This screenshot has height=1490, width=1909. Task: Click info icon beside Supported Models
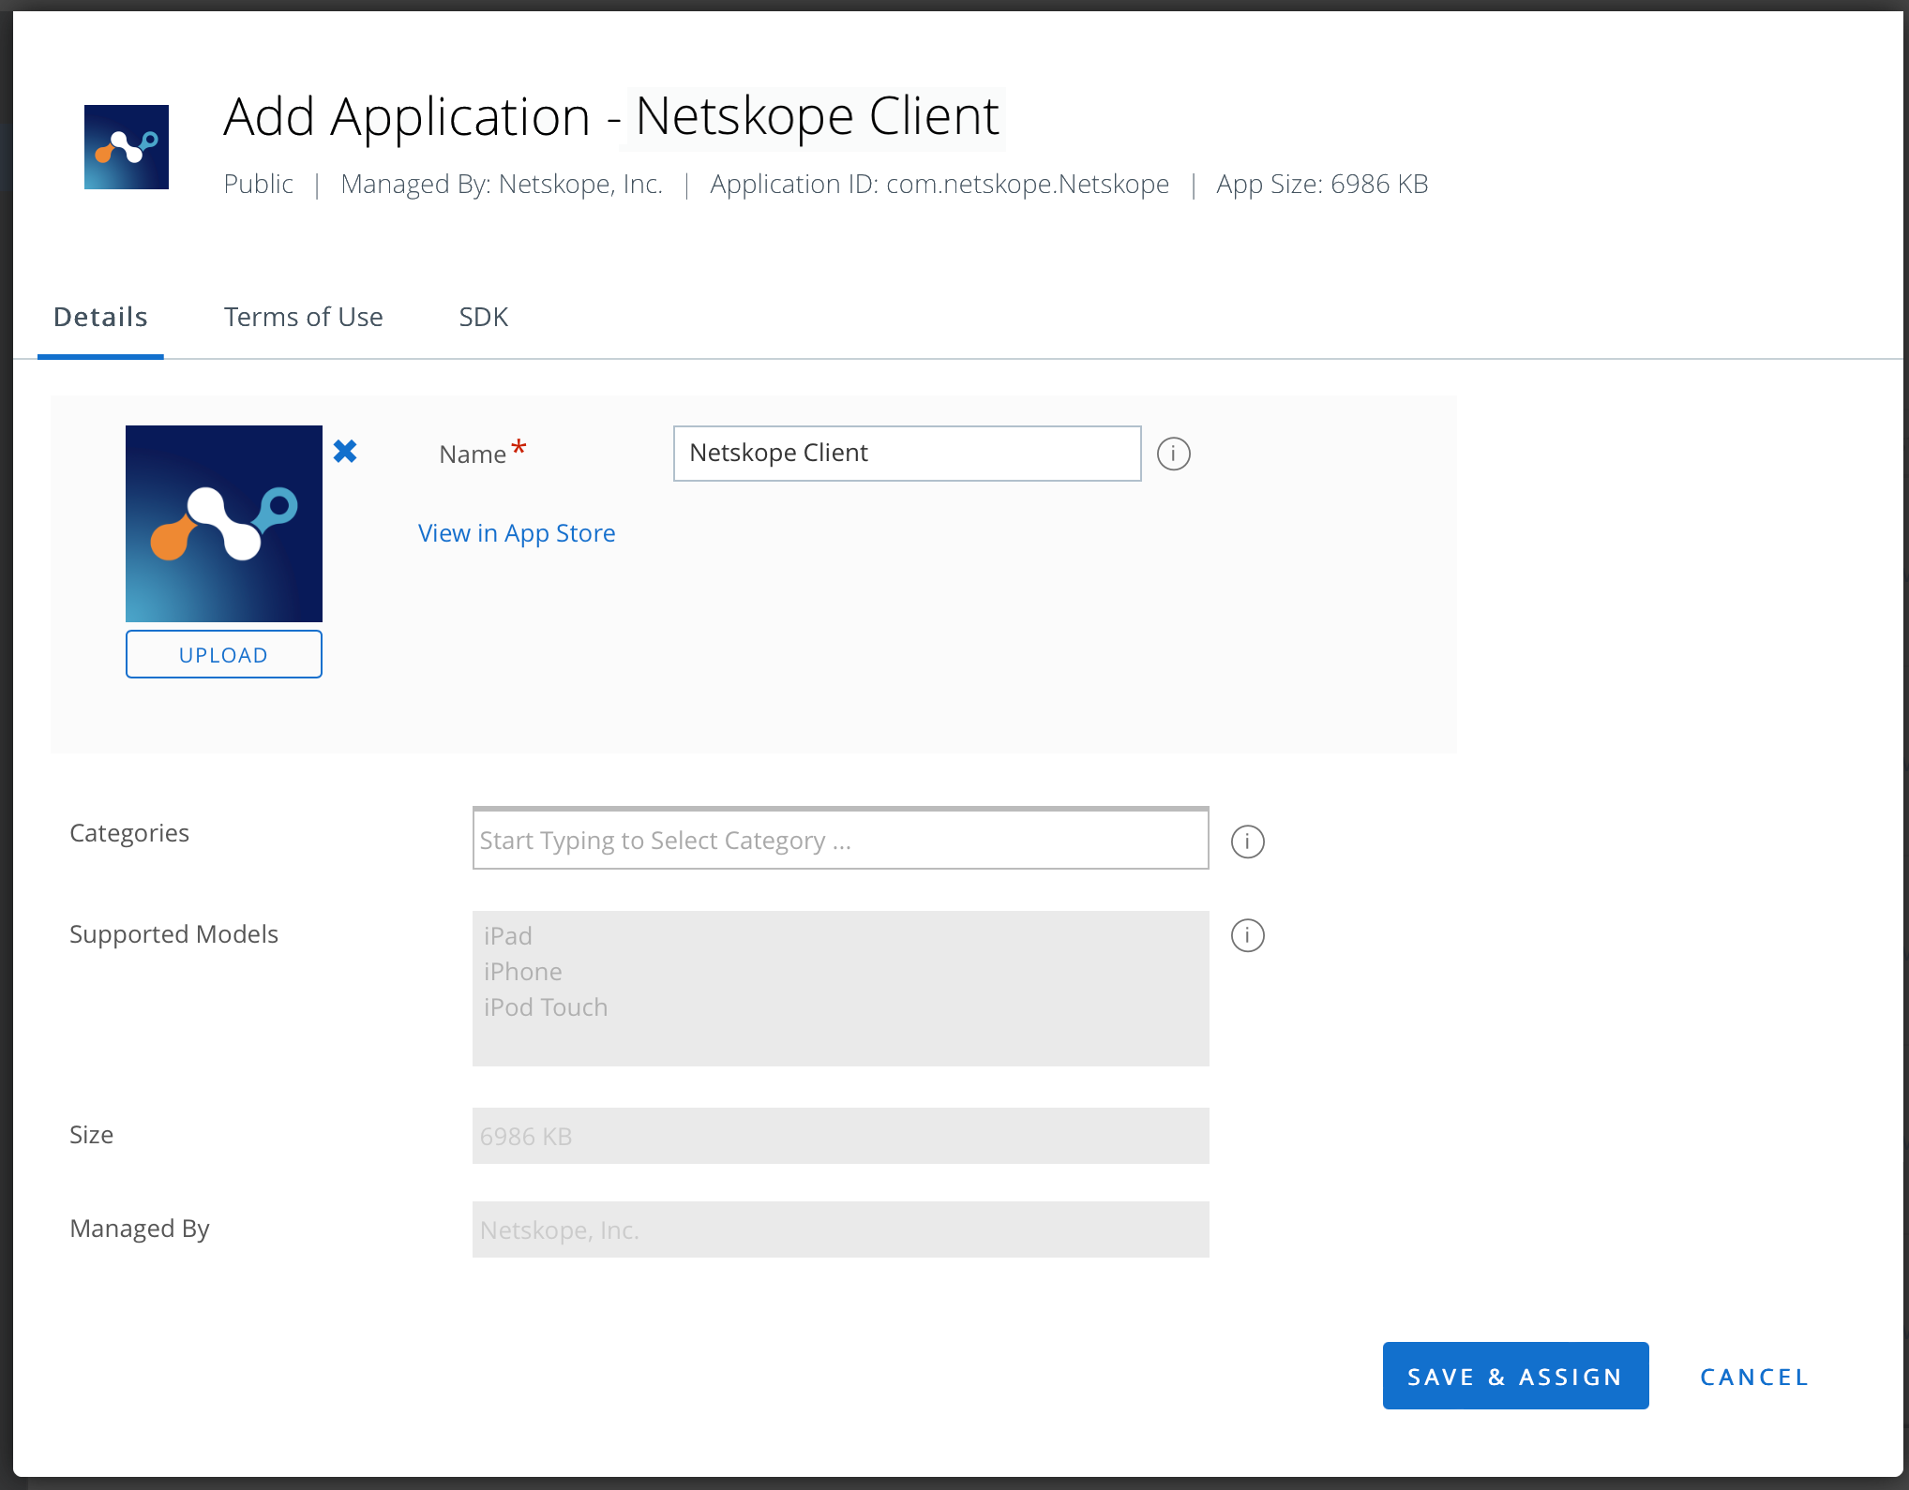pyautogui.click(x=1247, y=935)
